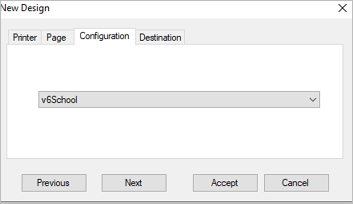Click the combo box showing v6School
353x204 pixels.
pyautogui.click(x=177, y=100)
